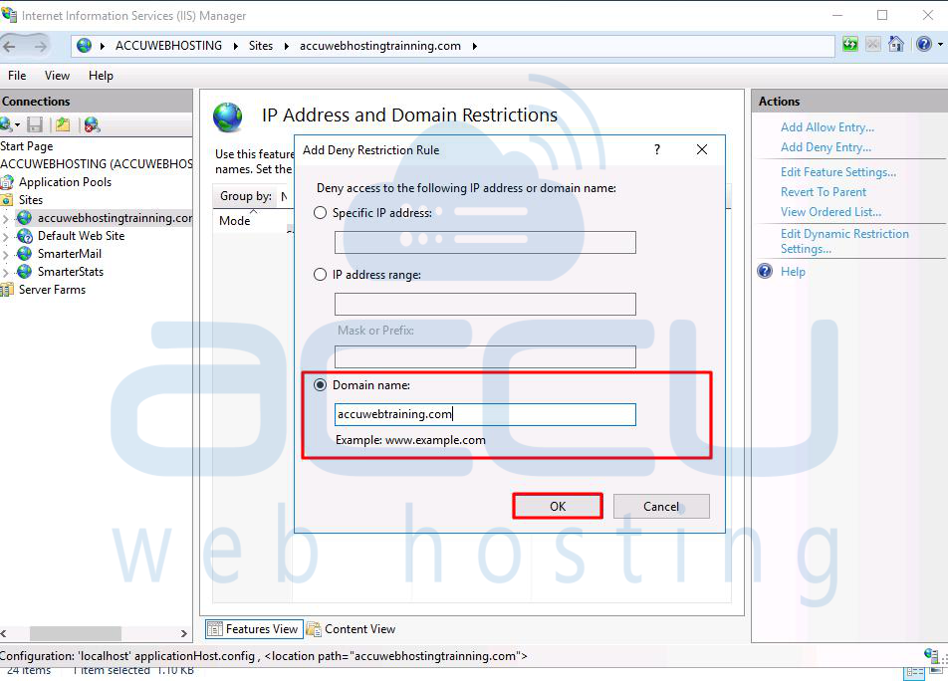Click the Add Allow Entry link
The height and width of the screenshot is (681, 948).
pos(828,127)
